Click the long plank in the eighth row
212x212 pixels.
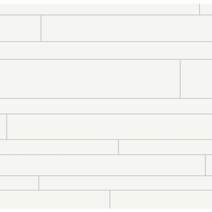[102, 165]
